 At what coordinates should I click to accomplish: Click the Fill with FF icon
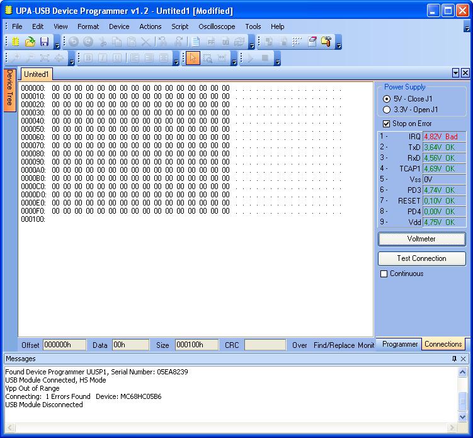pos(211,42)
